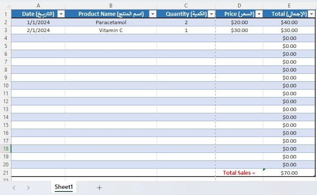Select column A header
The height and width of the screenshot is (195, 317).
pyautogui.click(x=38, y=6)
